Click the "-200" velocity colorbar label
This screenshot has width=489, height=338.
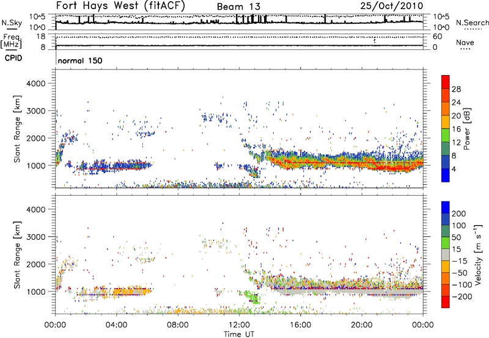point(462,297)
